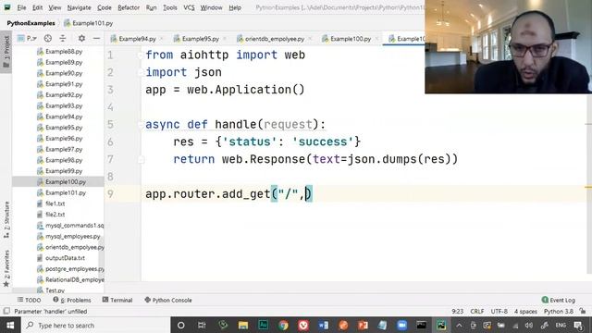Open the Python Console tool window
The width and height of the screenshot is (592, 333).
click(x=168, y=300)
